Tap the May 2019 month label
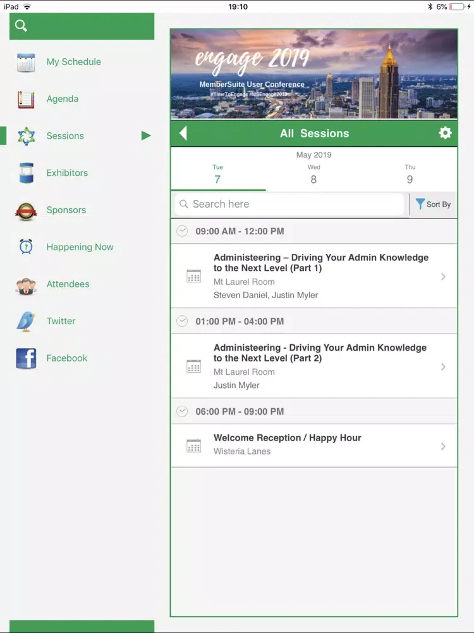The image size is (474, 633). pyautogui.click(x=314, y=154)
